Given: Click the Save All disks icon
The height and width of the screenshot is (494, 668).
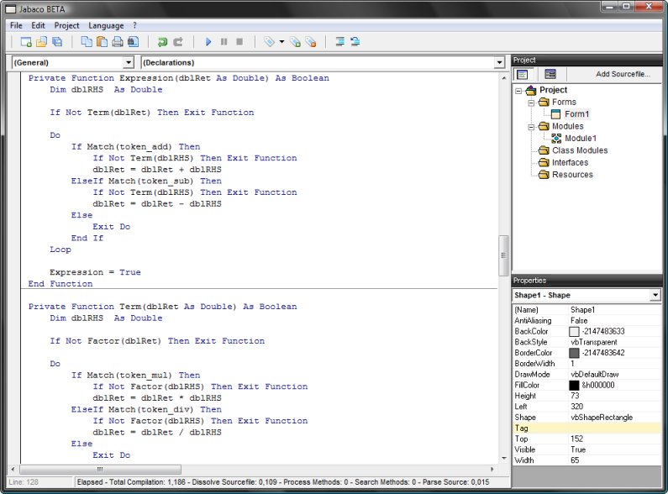Looking at the screenshot, I should (x=56, y=42).
